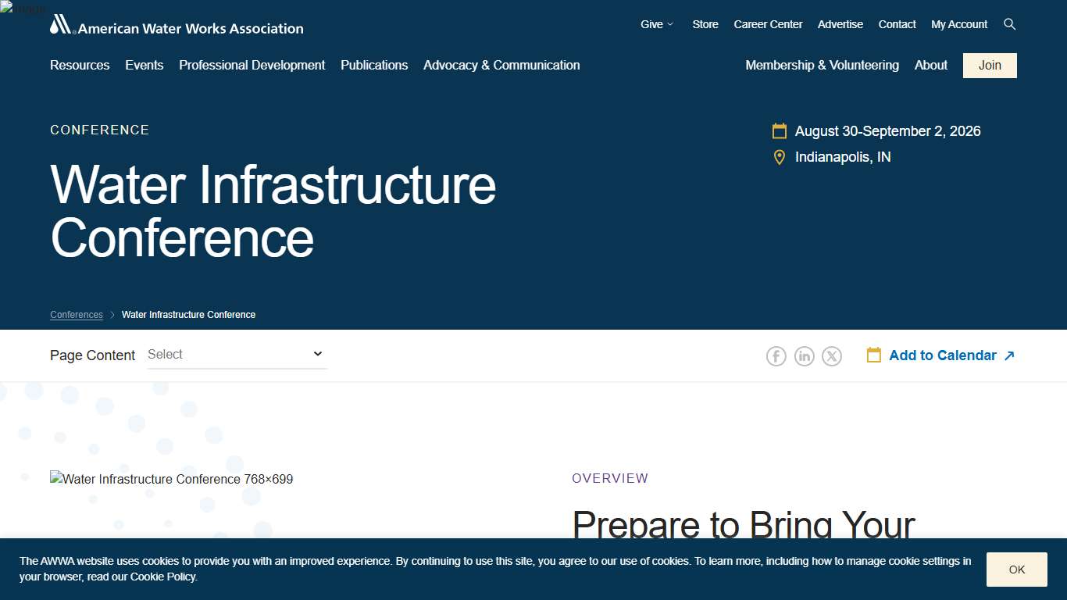
Task: Open the Page Content Select dropdown
Action: 237,355
